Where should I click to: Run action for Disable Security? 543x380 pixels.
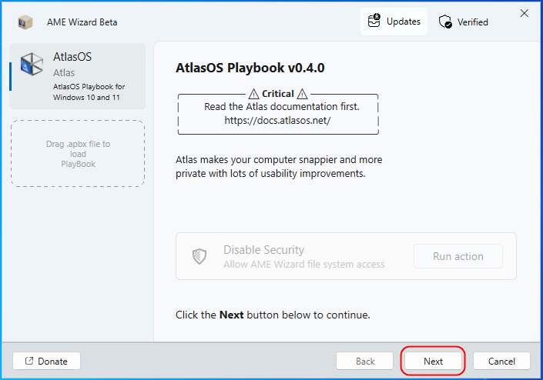click(458, 256)
